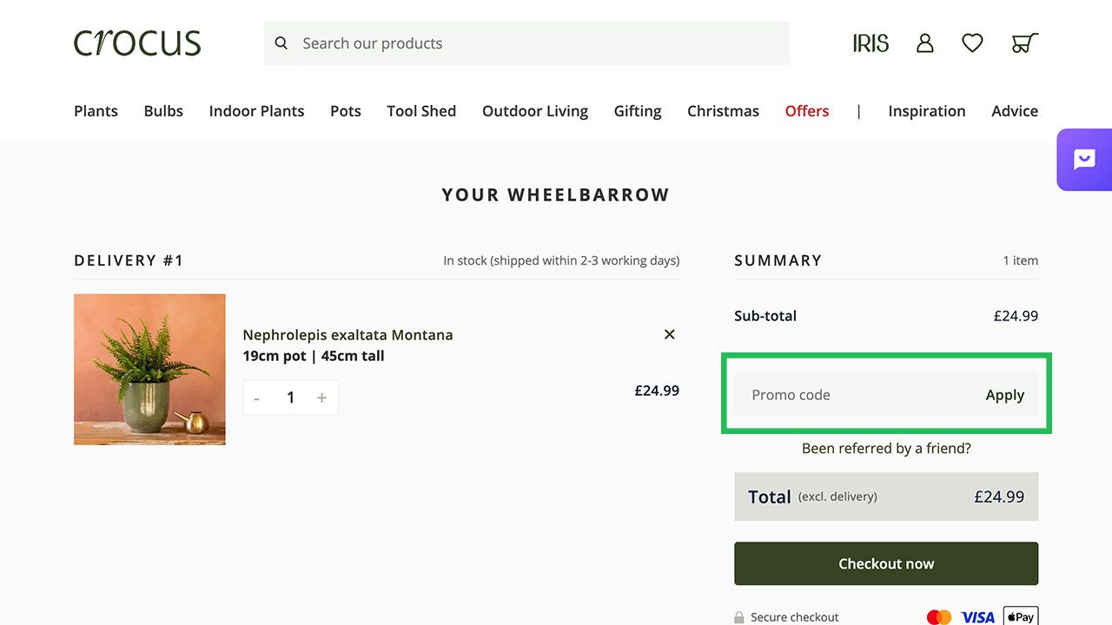Open the fern product thumbnail
The width and height of the screenshot is (1112, 625).
[x=149, y=369]
